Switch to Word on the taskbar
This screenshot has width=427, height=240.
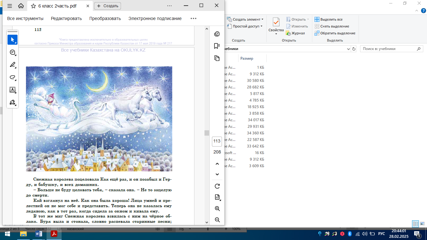click(39, 234)
